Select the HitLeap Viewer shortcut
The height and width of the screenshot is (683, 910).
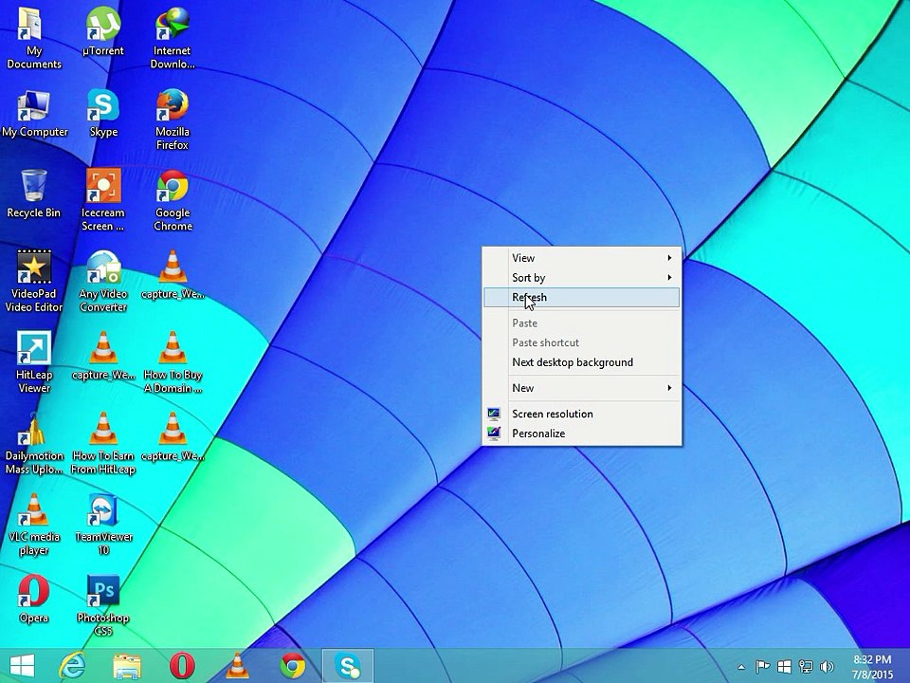pyautogui.click(x=34, y=362)
